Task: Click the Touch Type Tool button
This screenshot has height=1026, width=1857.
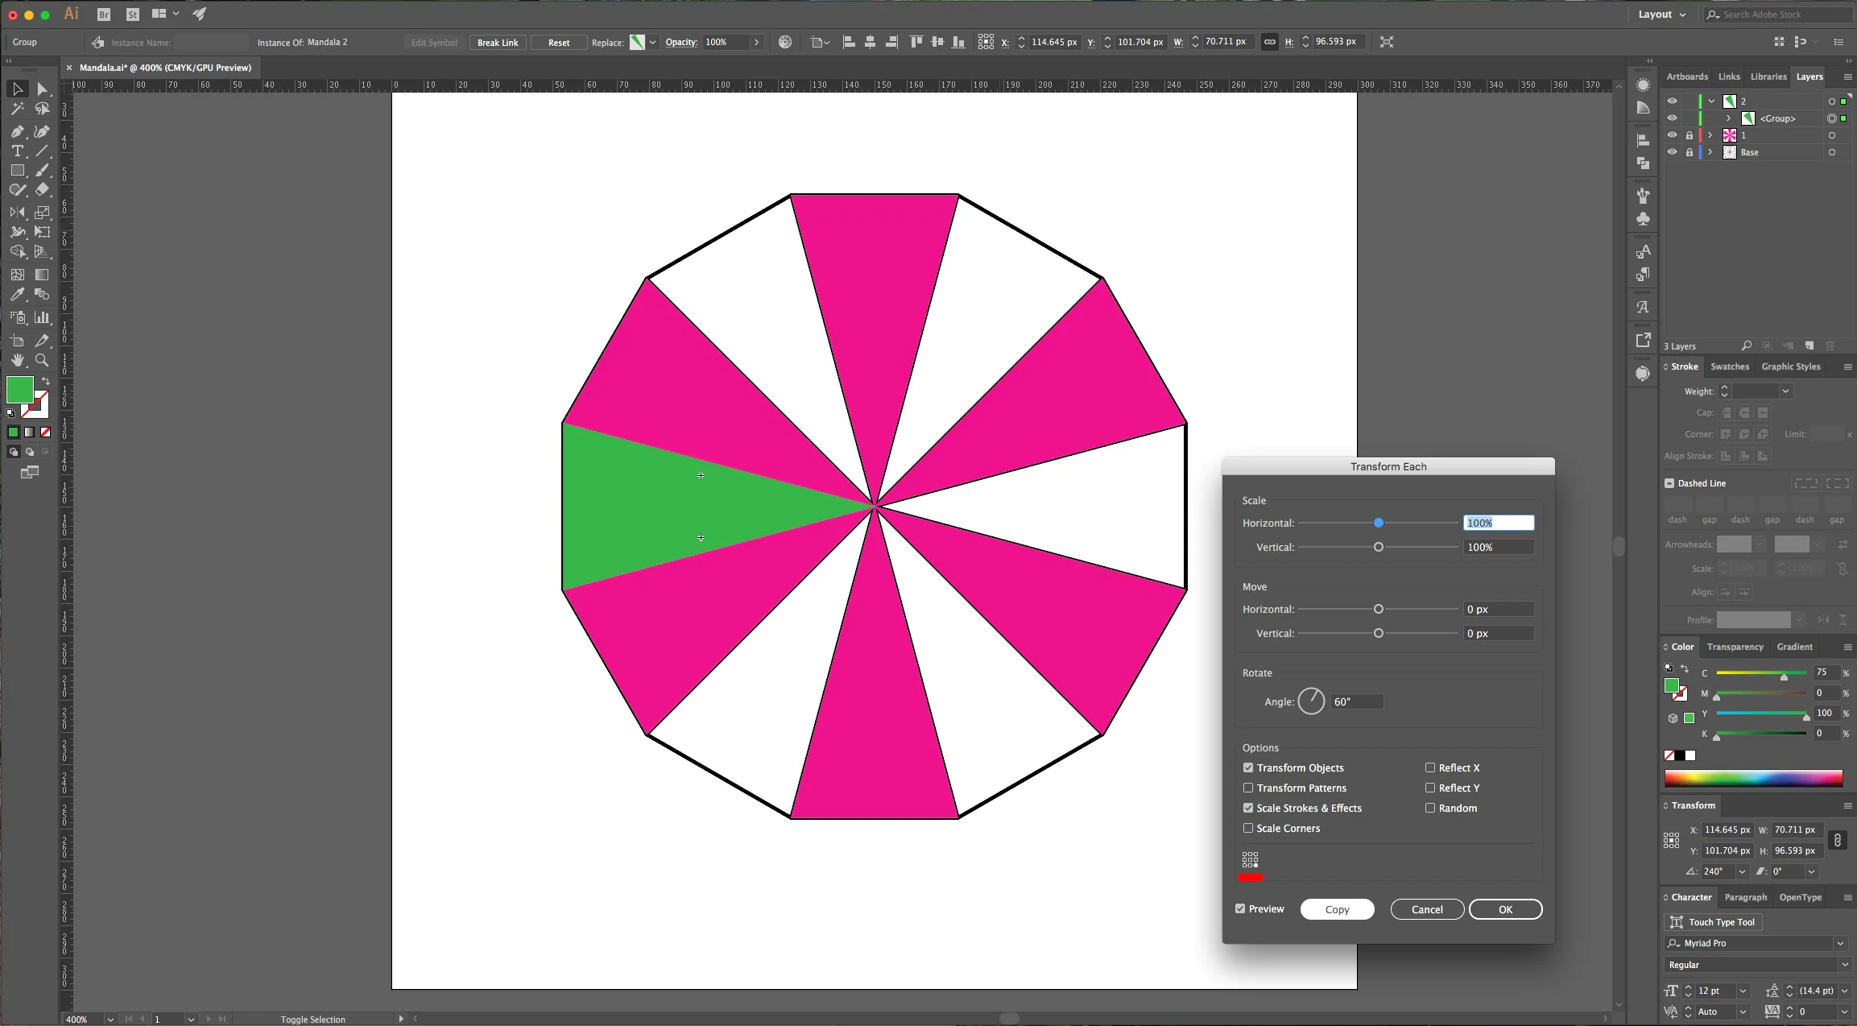Action: [x=1713, y=922]
